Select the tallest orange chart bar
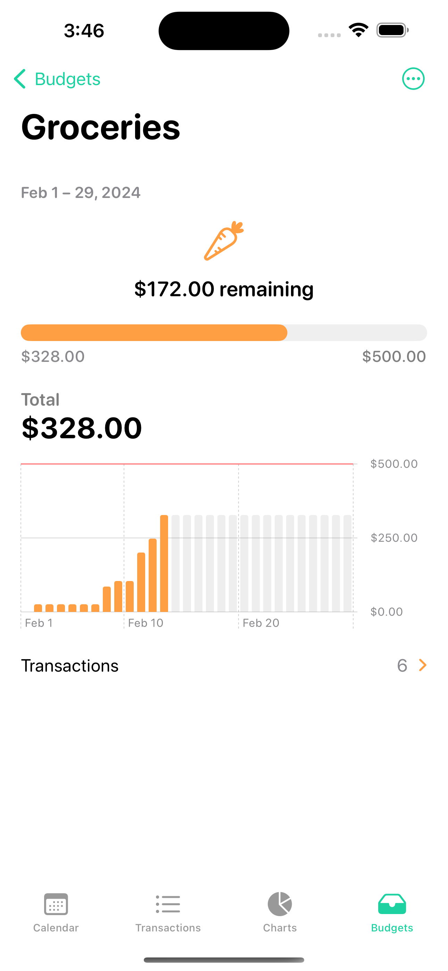Viewport: 448px width, 971px height. coord(164,563)
